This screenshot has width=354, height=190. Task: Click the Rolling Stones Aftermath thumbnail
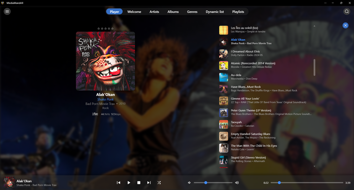223,160
